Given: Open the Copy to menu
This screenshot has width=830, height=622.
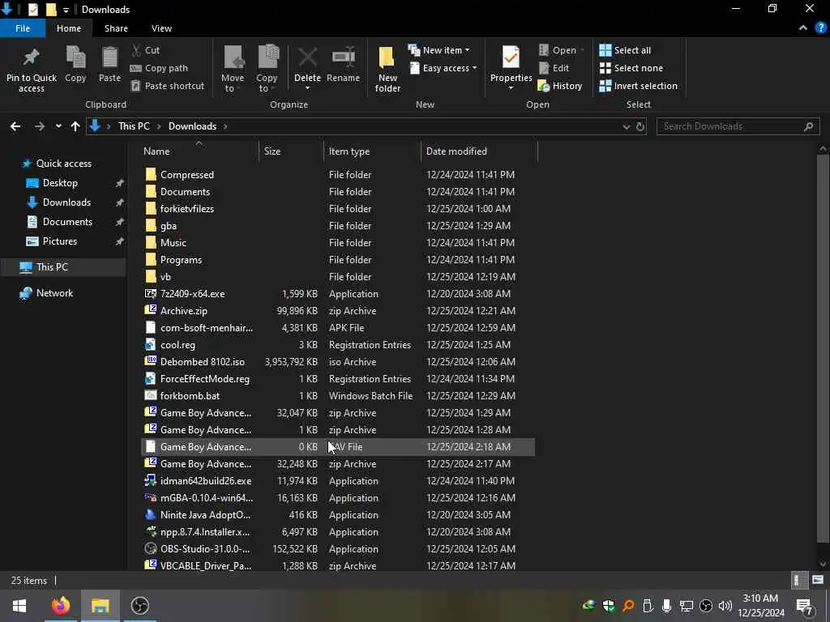Looking at the screenshot, I should click(267, 69).
